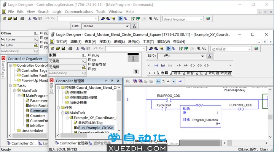Click the Open folder icon in the back window toolbar
The width and height of the screenshot is (274, 152).
coord(10,19)
